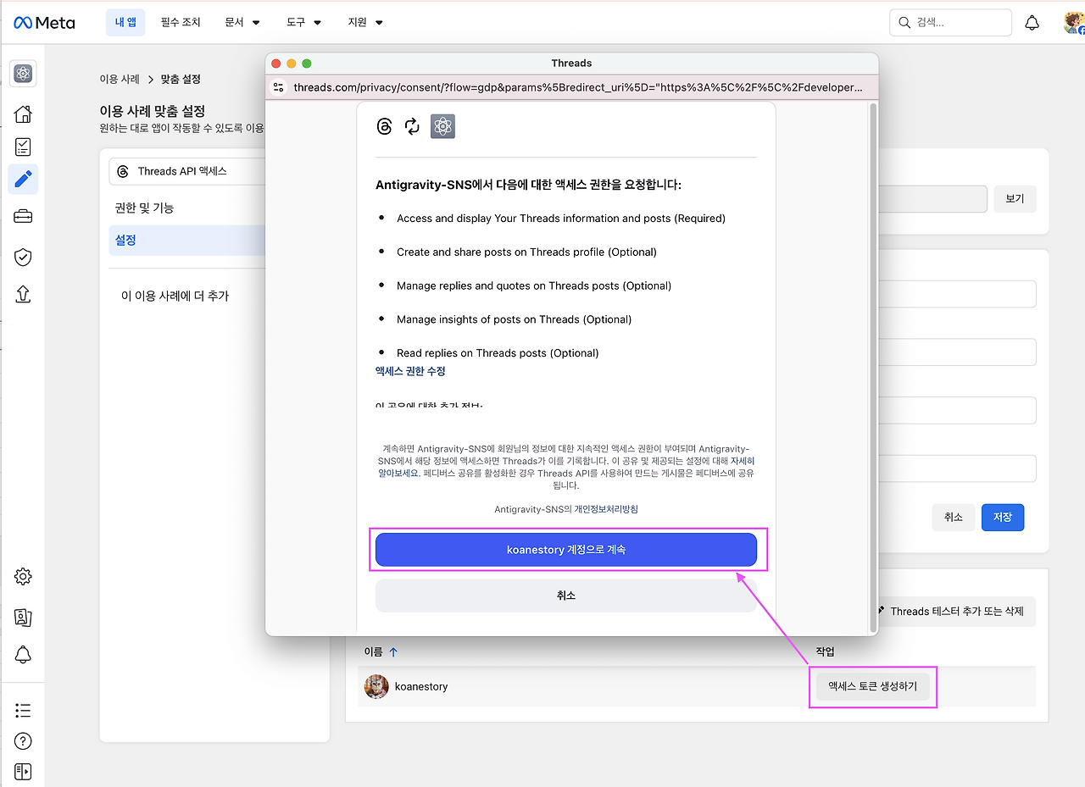This screenshot has width=1085, height=787.
Task: Click 'Manage replies and quotes on Threads posts' text
Action: (534, 286)
